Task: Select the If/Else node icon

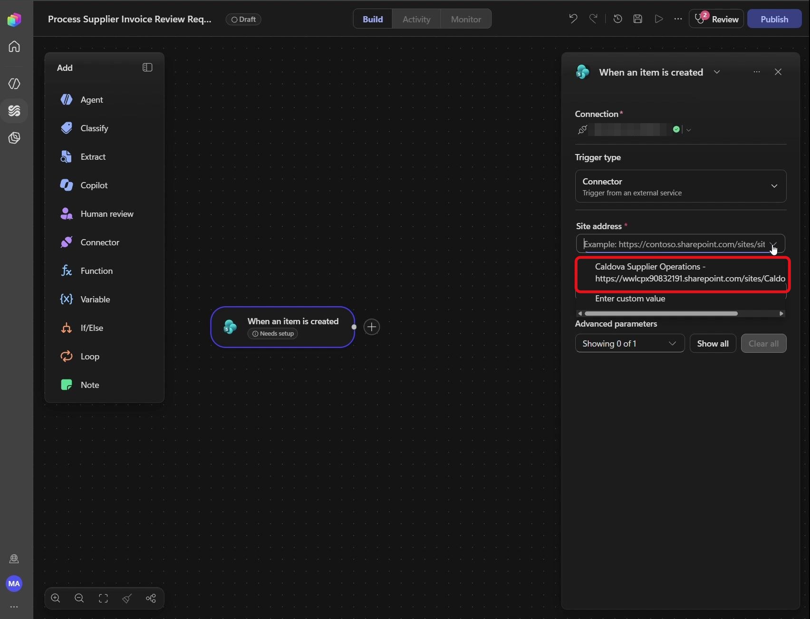Action: click(67, 328)
